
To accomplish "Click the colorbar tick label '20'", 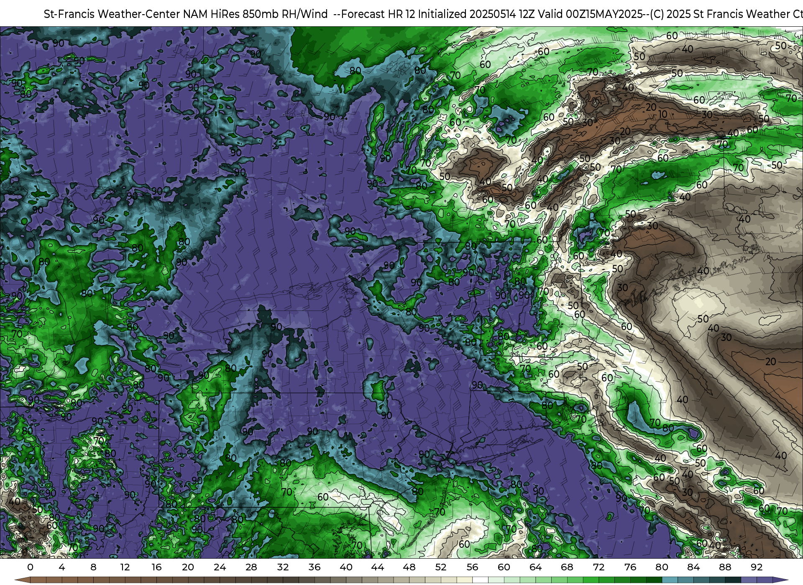I will pyautogui.click(x=188, y=567).
